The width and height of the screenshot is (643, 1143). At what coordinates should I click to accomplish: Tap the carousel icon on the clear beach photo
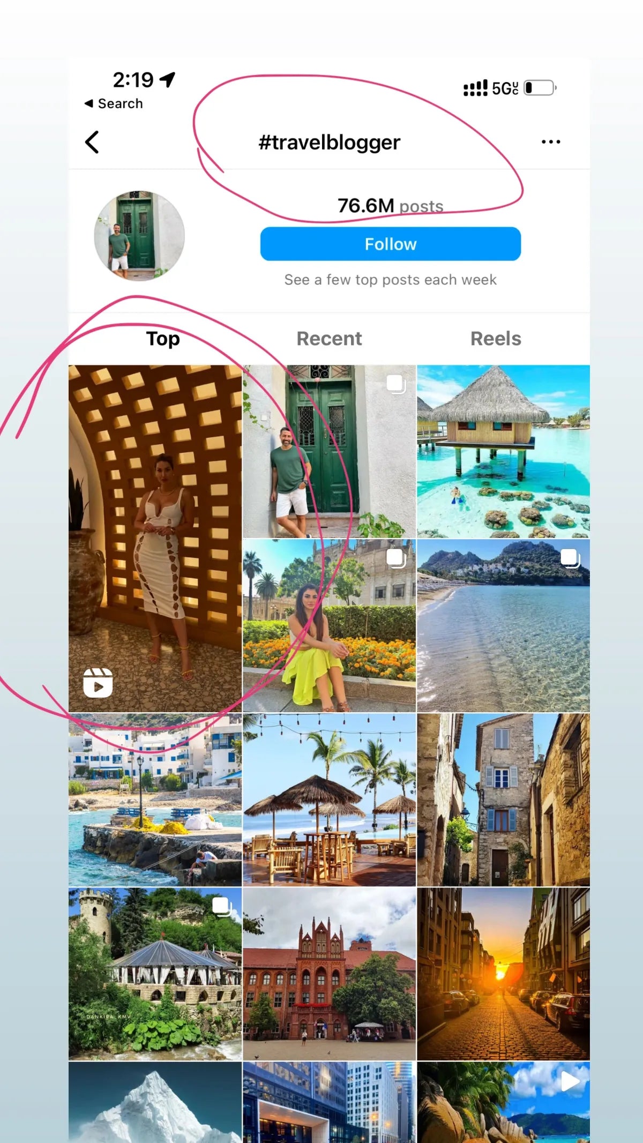pos(570,558)
